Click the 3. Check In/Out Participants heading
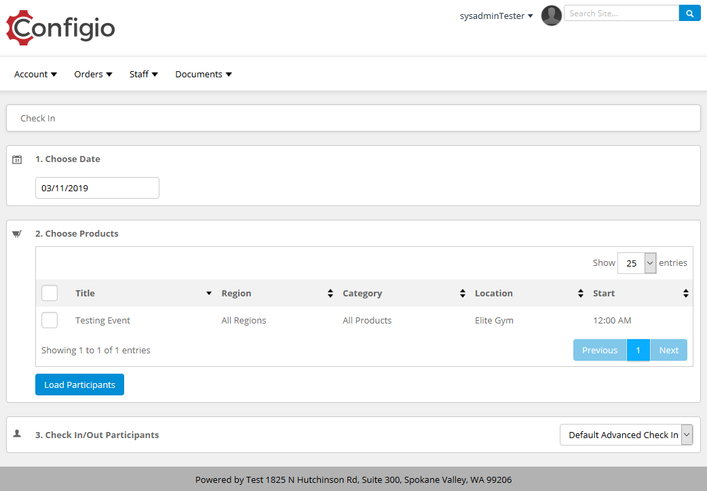Image resolution: width=707 pixels, height=491 pixels. [97, 435]
